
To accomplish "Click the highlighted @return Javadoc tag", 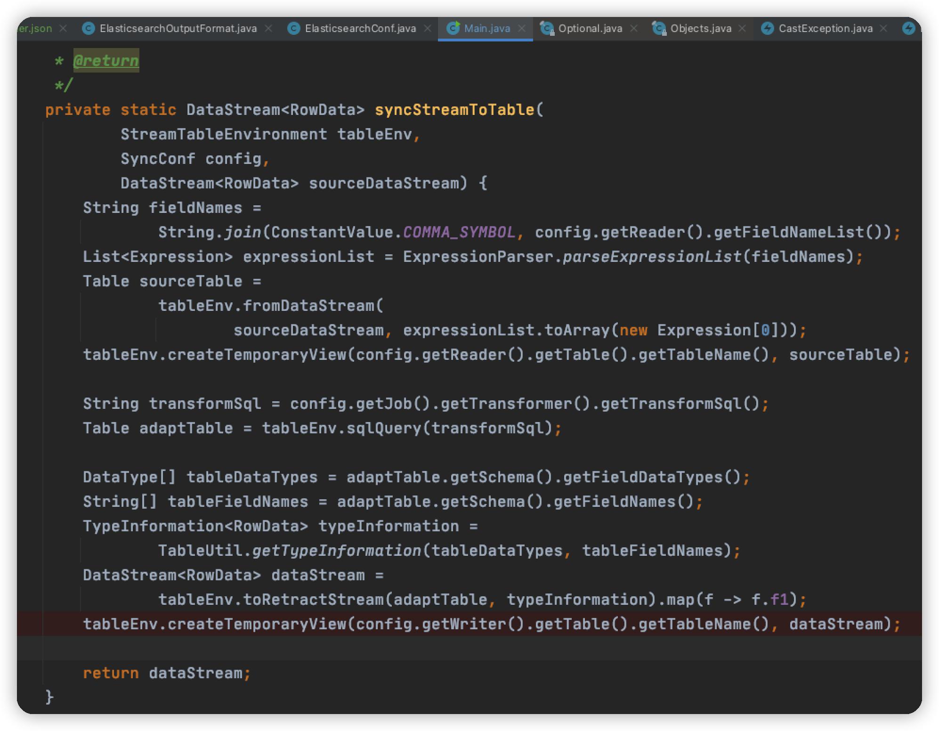I will pos(106,61).
